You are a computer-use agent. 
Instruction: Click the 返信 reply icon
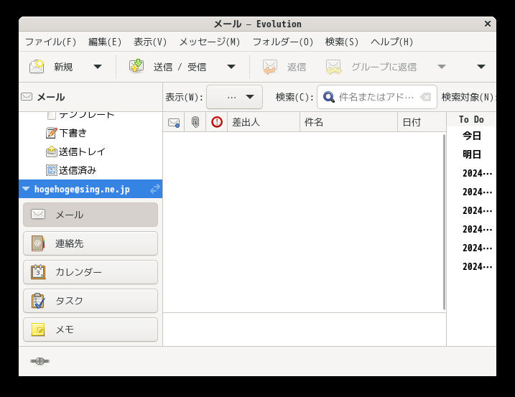click(x=269, y=67)
